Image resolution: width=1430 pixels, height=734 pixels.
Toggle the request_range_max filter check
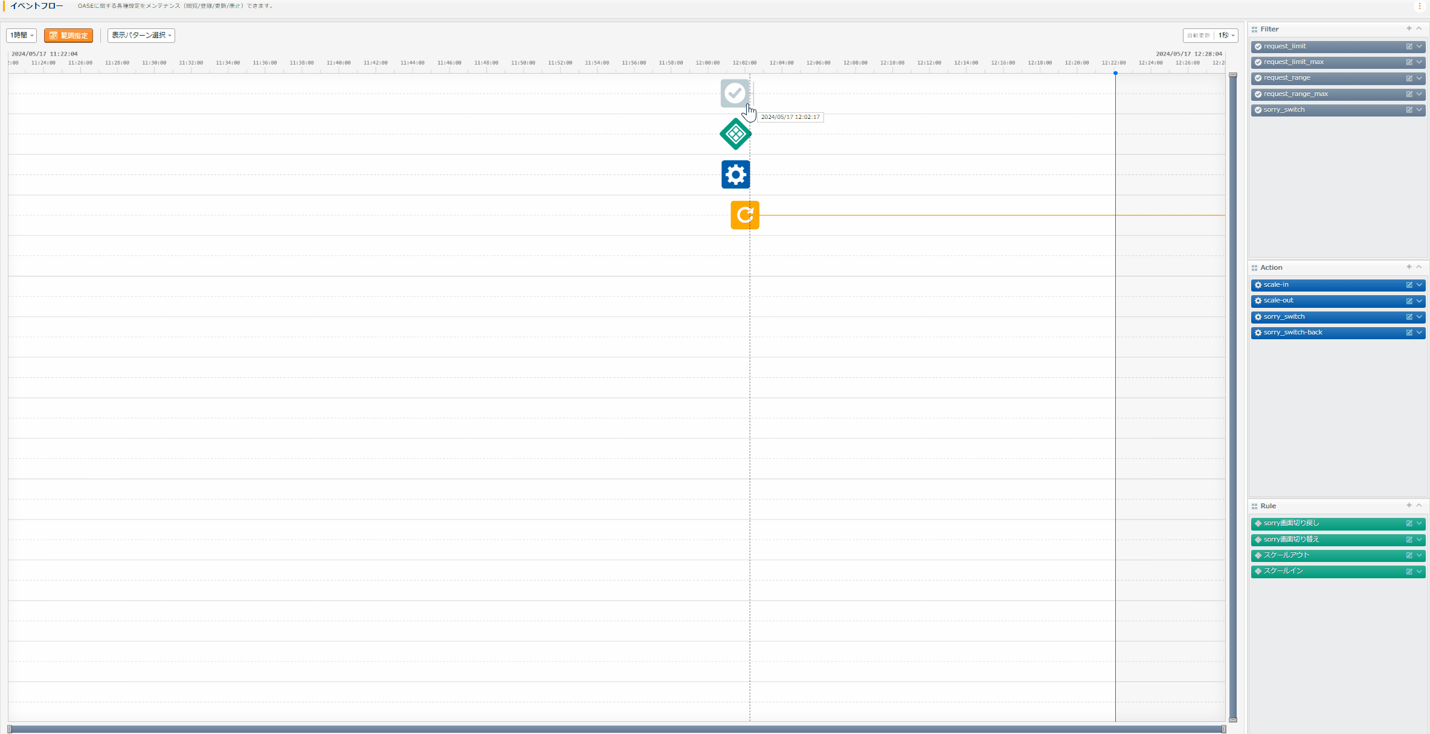(x=1258, y=94)
